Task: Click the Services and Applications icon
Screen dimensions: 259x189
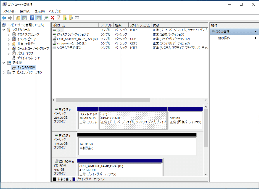Action: [x=9, y=72]
